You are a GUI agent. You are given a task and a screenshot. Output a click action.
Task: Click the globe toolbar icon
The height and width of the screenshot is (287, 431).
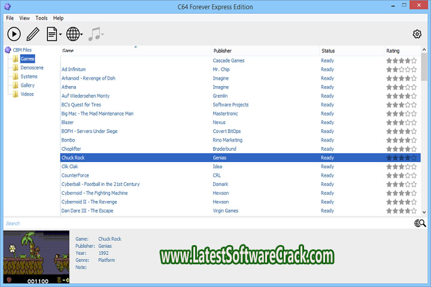73,34
